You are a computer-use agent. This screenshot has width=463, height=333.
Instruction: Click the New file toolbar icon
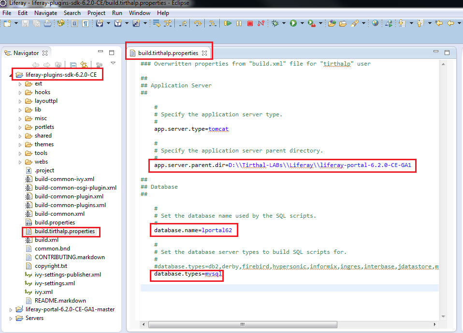tap(7, 23)
